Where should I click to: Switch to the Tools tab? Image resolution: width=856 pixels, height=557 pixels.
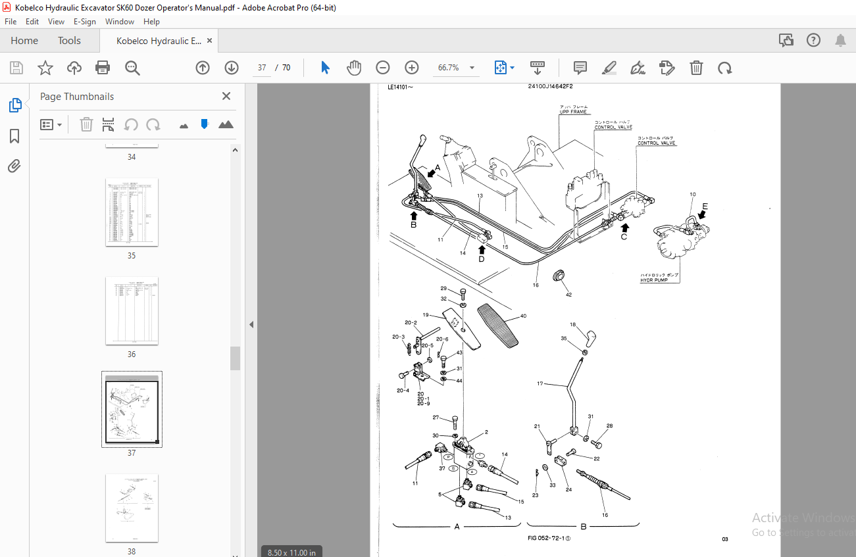click(69, 41)
